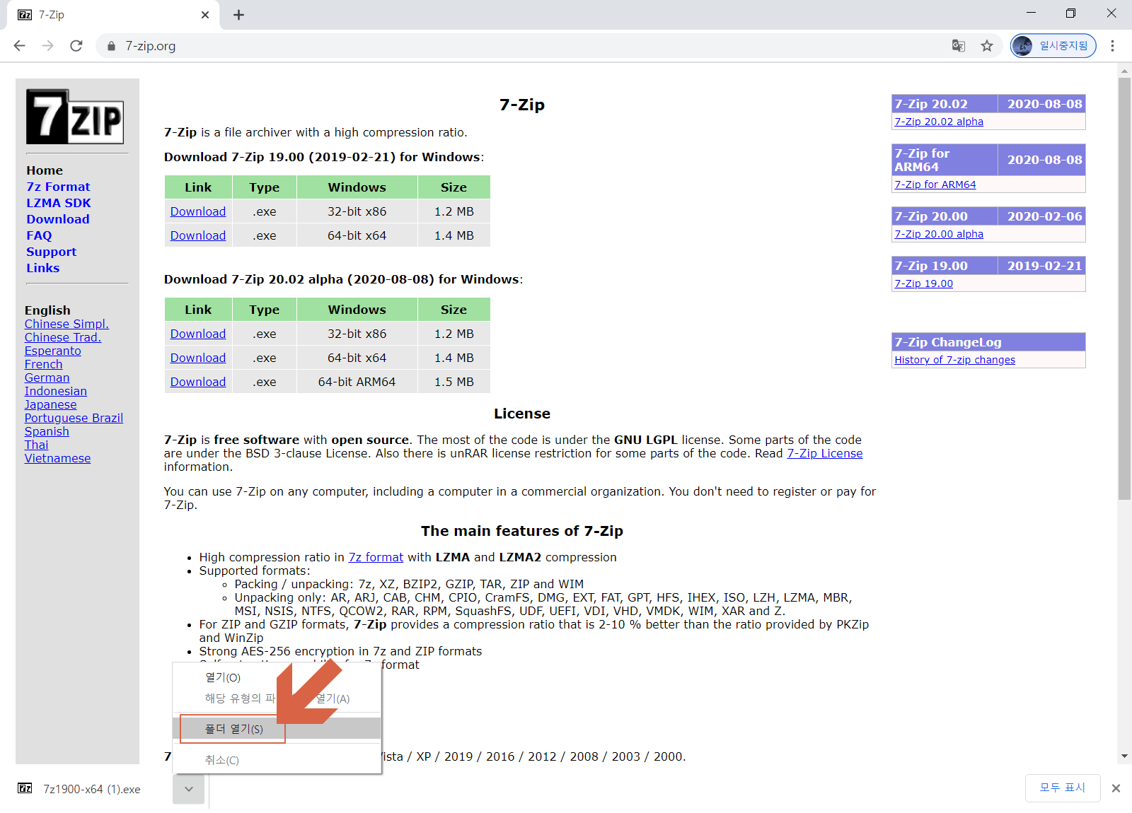The width and height of the screenshot is (1132, 813).
Task: Open the 7-Zip 20.02 alpha news link
Action: [x=939, y=122]
